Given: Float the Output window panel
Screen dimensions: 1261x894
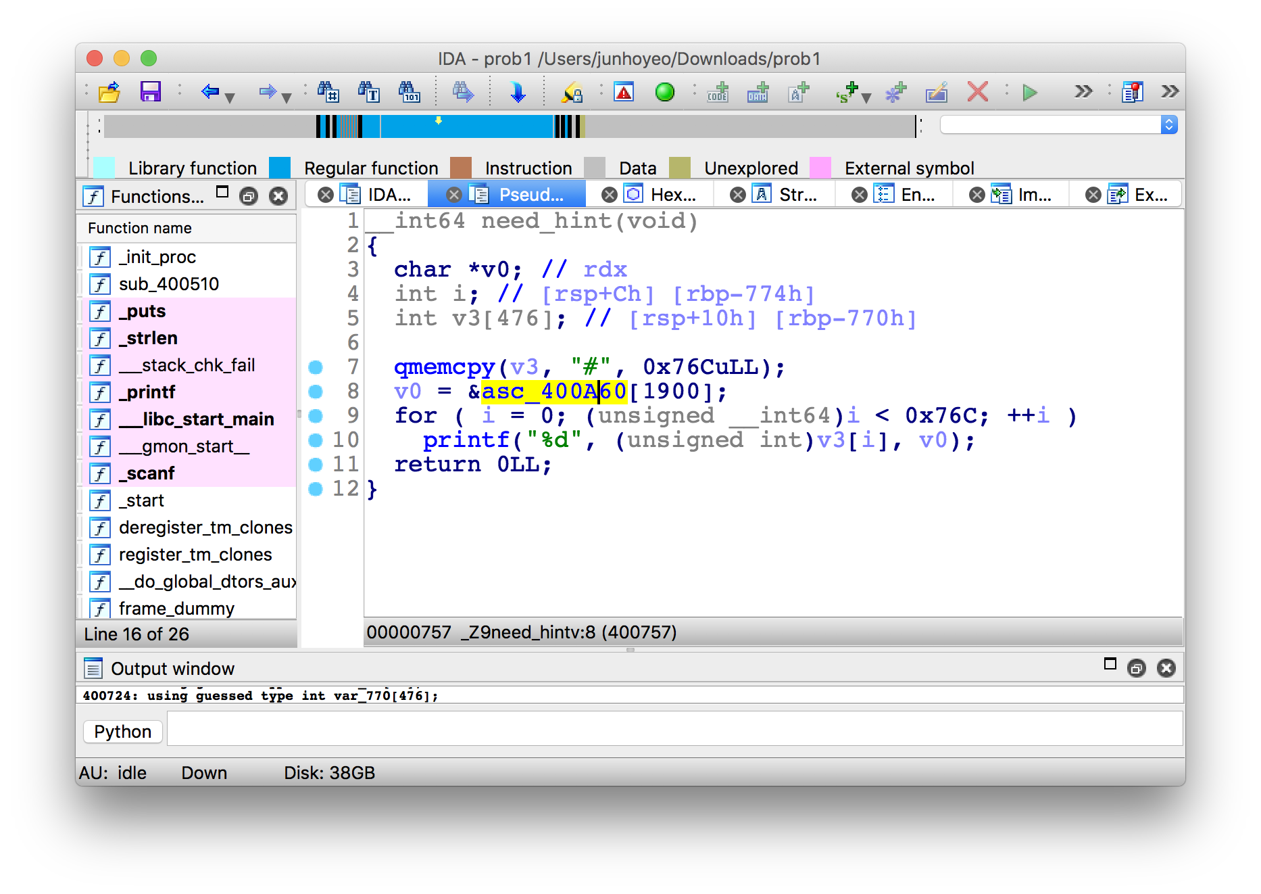Looking at the screenshot, I should [1136, 669].
